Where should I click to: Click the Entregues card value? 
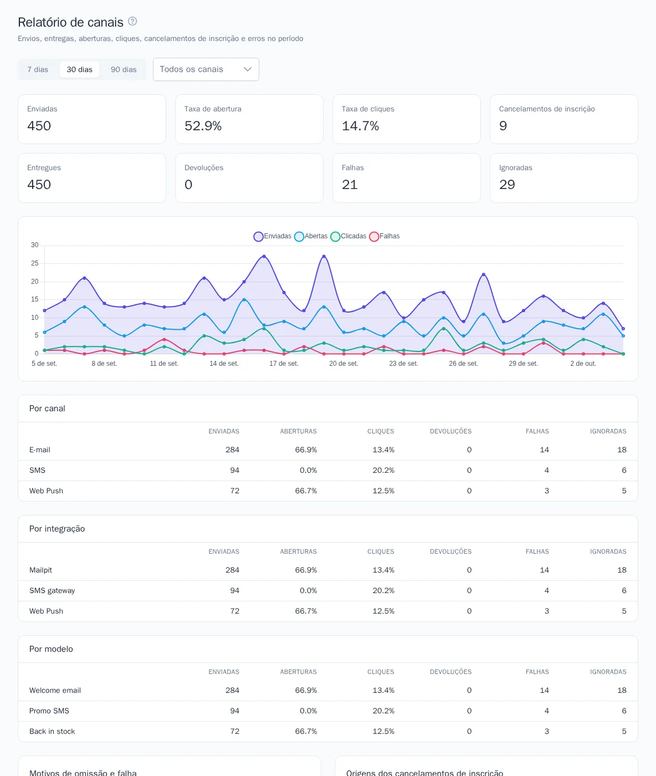point(39,185)
